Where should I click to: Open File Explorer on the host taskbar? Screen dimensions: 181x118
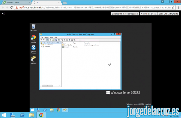(x=32, y=115)
